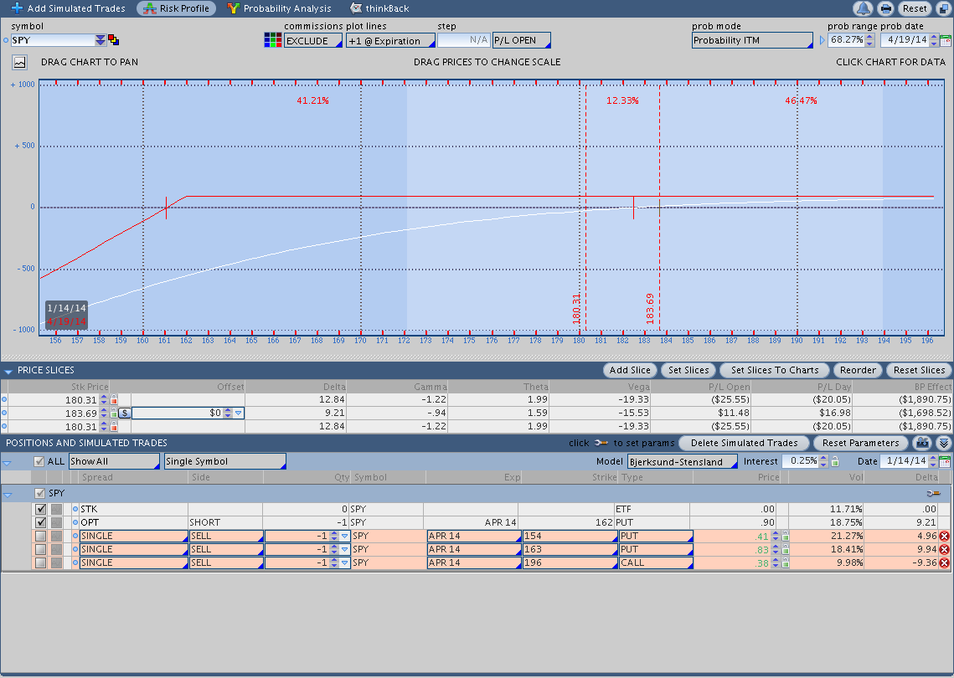The width and height of the screenshot is (954, 678).
Task: Click lock icon for first 180.31 slice
Action: coord(114,399)
